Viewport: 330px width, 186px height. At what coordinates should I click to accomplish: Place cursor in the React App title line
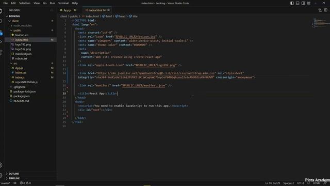coord(97,94)
